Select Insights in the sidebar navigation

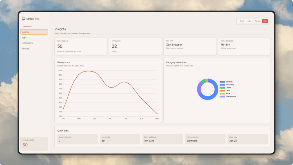pyautogui.click(x=26, y=32)
